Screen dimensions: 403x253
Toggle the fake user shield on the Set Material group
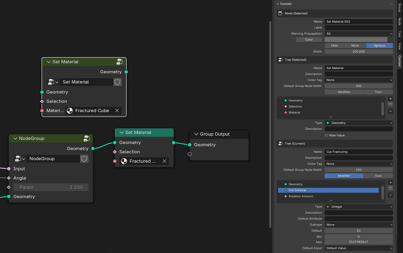[x=117, y=82]
